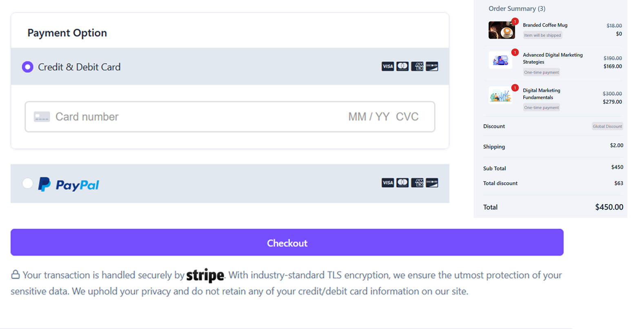This screenshot has width=631, height=329.
Task: Click the Visa icon in the PayPal row
Action: coord(388,183)
